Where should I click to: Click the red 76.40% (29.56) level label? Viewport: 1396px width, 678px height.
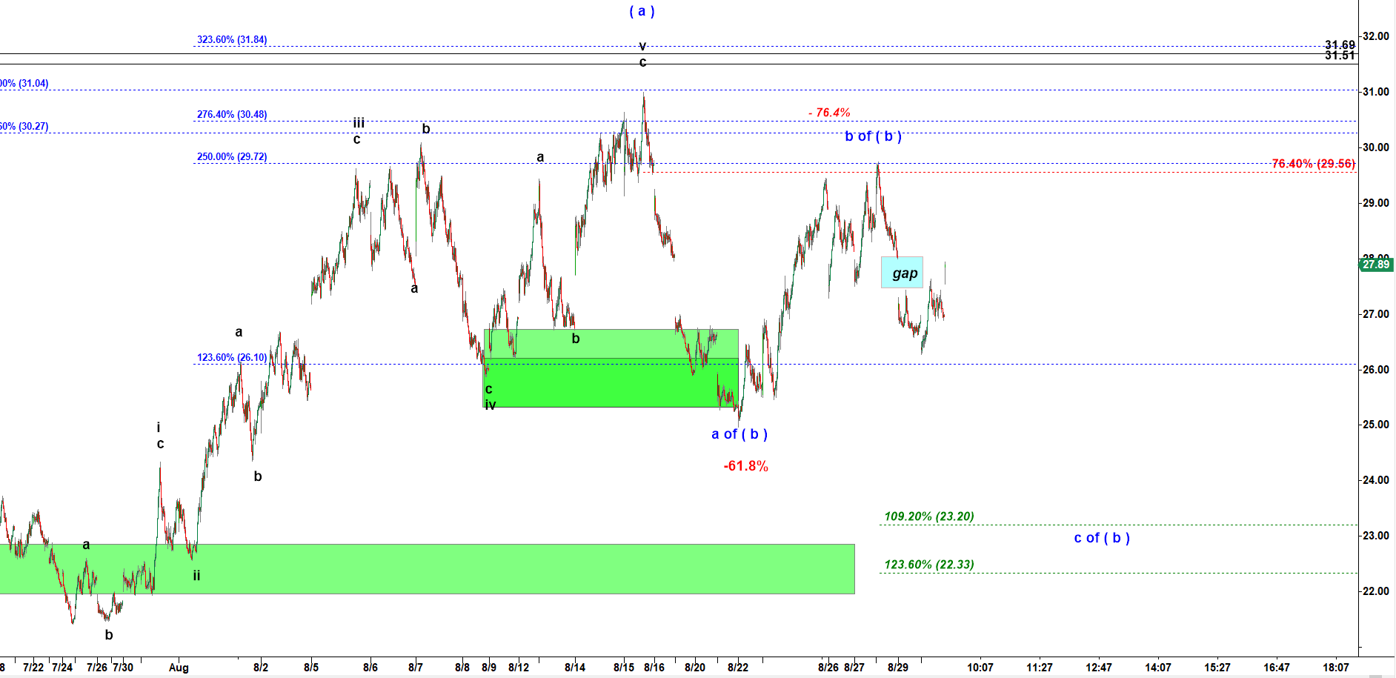click(x=1313, y=164)
